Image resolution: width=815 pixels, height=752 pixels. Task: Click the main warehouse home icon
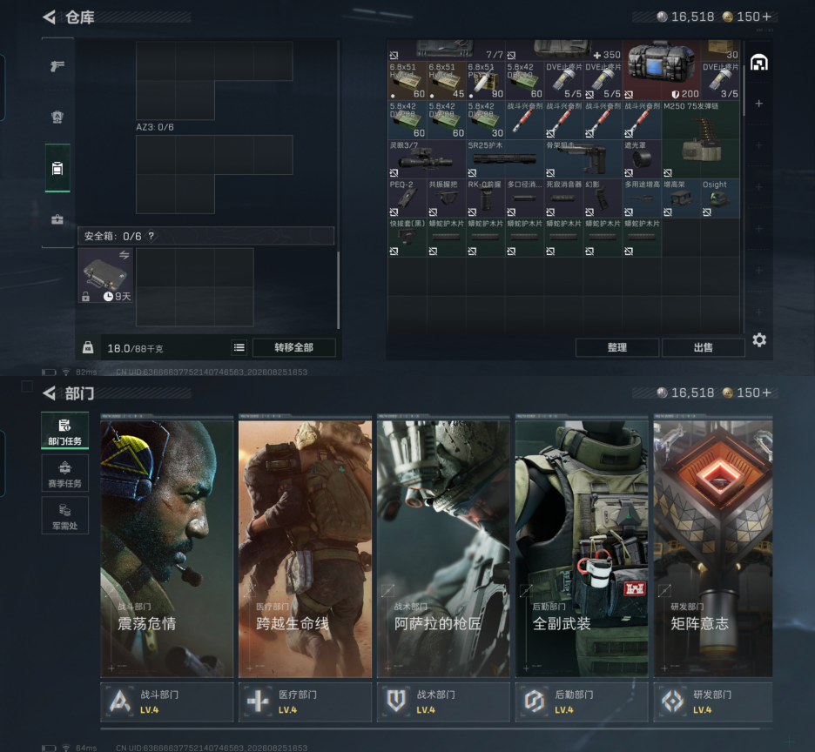tap(759, 63)
